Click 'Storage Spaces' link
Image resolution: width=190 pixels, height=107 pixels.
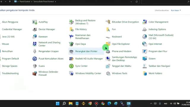(10, 66)
